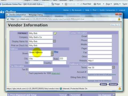Click the Website input field
The width and height of the screenshot is (128, 96).
coord(100,61)
